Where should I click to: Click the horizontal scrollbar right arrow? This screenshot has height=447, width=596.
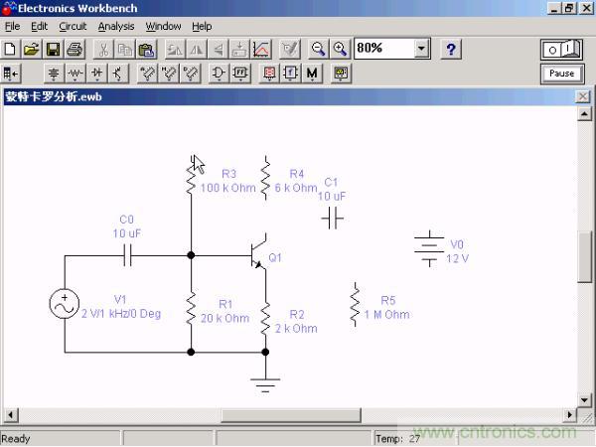570,413
